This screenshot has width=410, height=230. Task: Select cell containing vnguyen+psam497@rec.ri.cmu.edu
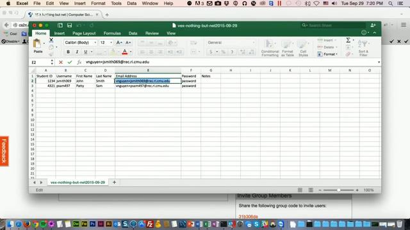[x=148, y=86]
